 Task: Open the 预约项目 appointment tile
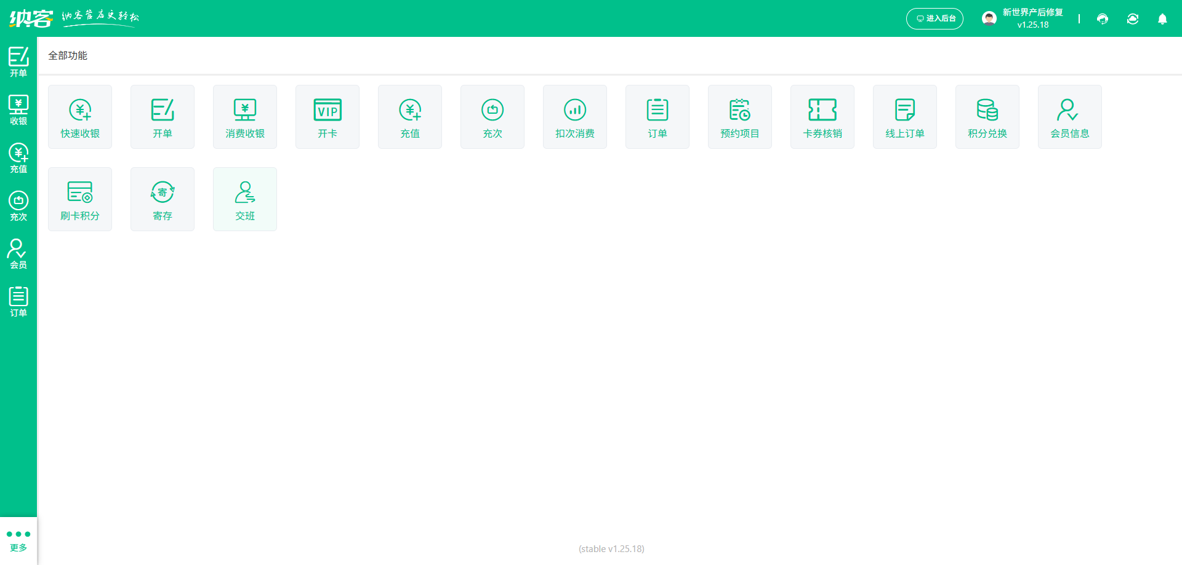tap(740, 117)
